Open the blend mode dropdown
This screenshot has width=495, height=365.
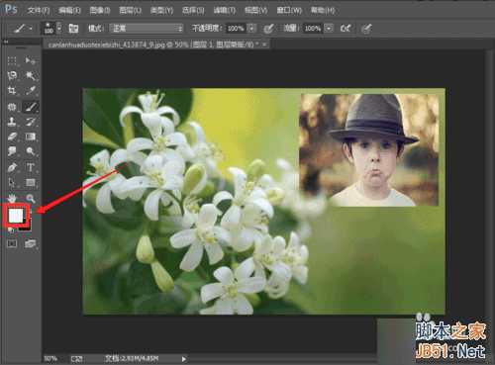(147, 29)
